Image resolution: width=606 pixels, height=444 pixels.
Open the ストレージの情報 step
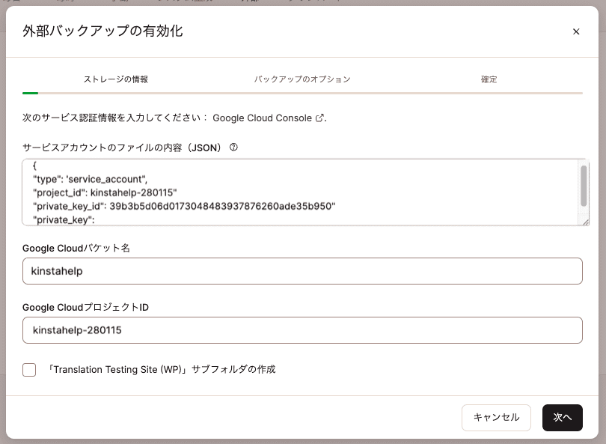116,79
